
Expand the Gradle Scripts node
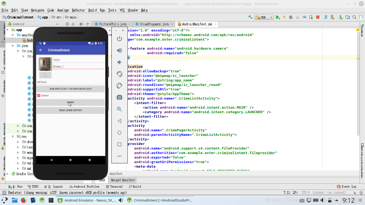8,174
